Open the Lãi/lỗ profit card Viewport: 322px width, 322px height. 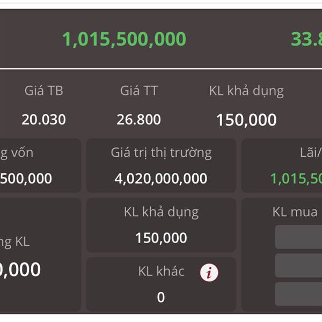click(282, 165)
